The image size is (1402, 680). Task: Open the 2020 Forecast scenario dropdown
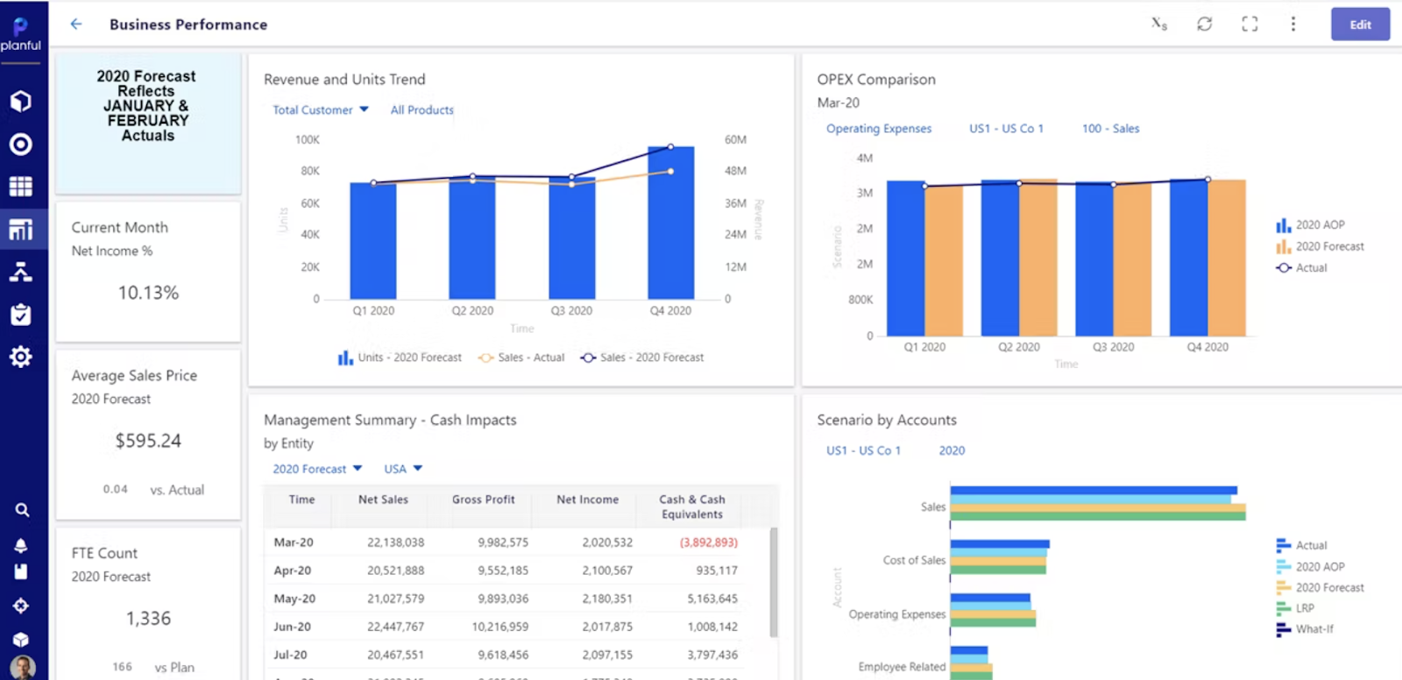317,469
